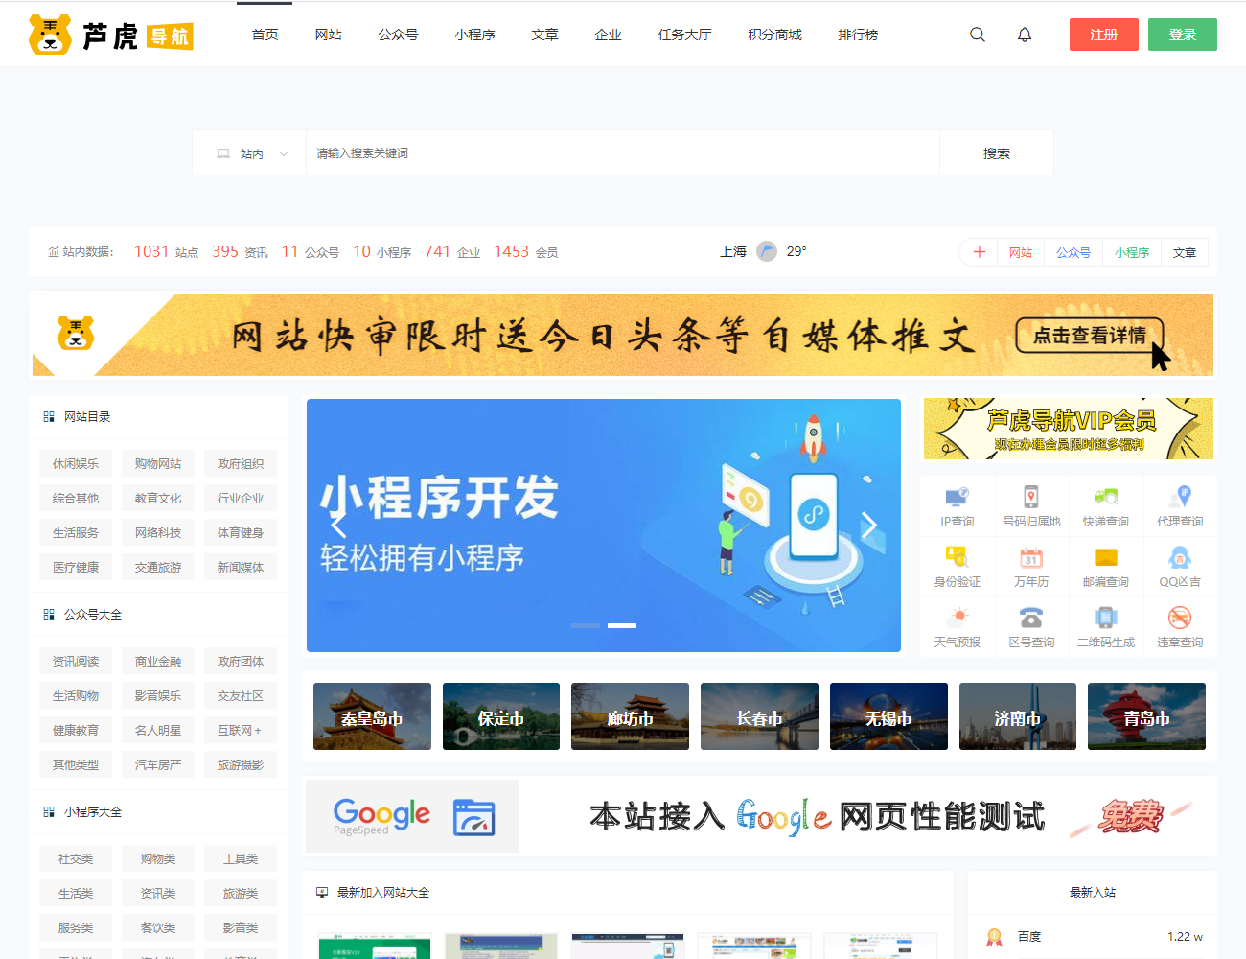Click the 搜索 button
This screenshot has height=959, width=1246.
tap(996, 153)
